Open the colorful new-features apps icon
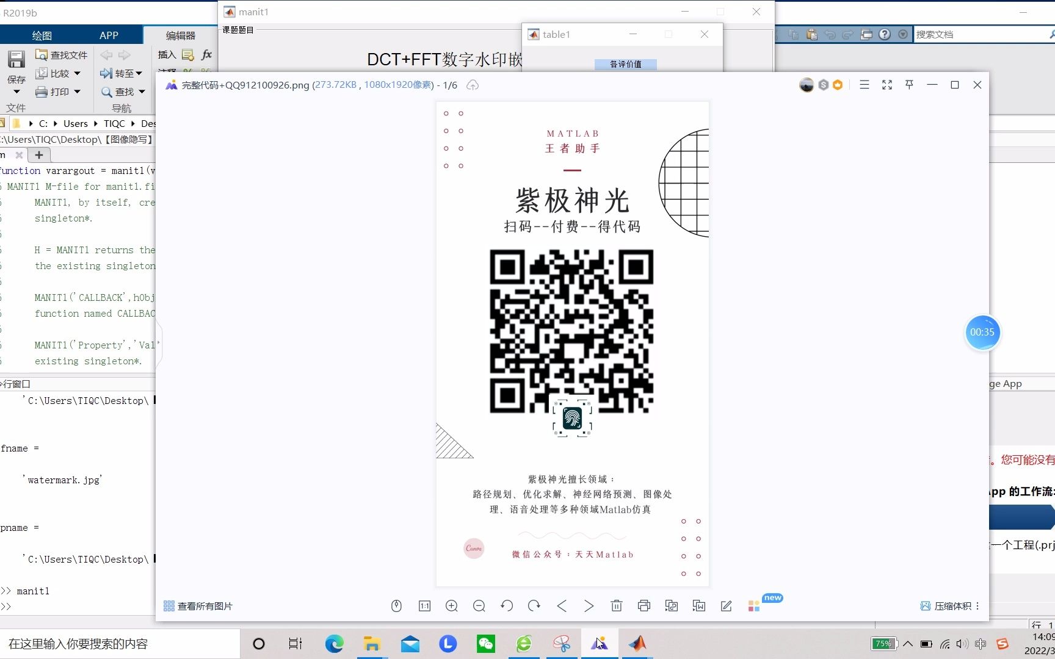1055x659 pixels. [x=754, y=606]
